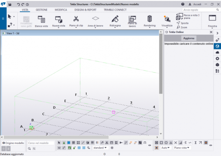Open the shapes catalog side panel icon

point(217,71)
